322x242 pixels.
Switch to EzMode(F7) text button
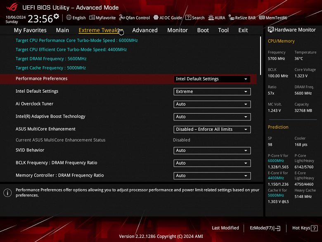coord(261,228)
